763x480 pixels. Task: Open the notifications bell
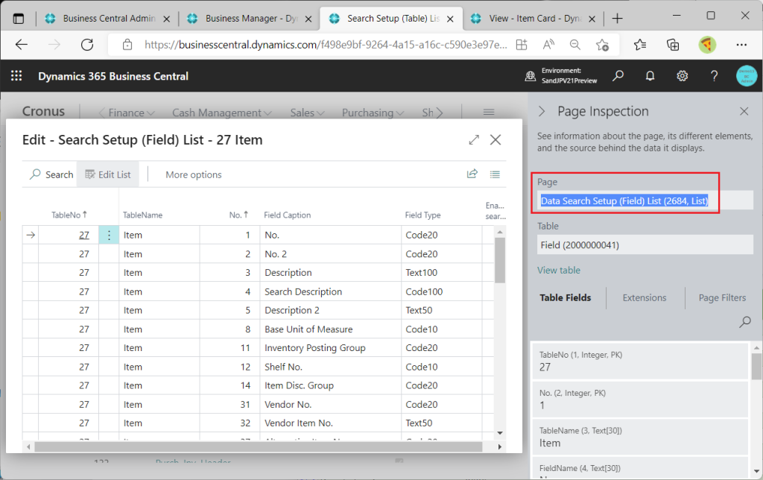coord(650,76)
